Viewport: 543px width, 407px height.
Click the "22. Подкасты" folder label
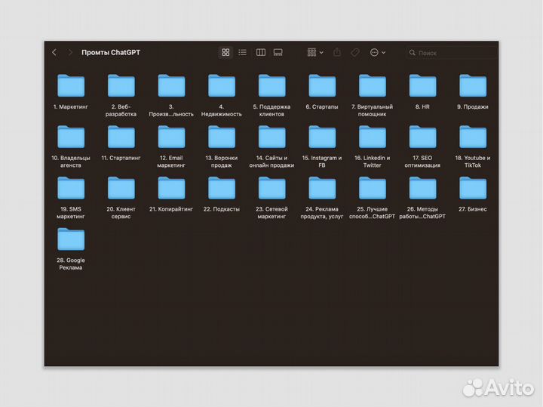click(222, 209)
